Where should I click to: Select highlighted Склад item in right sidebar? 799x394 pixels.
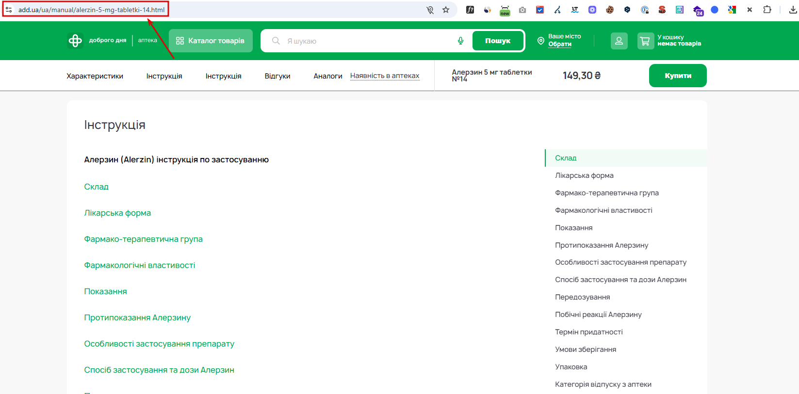coord(626,158)
